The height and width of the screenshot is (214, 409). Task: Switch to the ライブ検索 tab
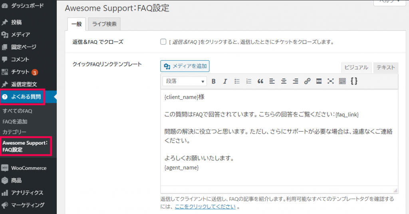[x=104, y=24]
